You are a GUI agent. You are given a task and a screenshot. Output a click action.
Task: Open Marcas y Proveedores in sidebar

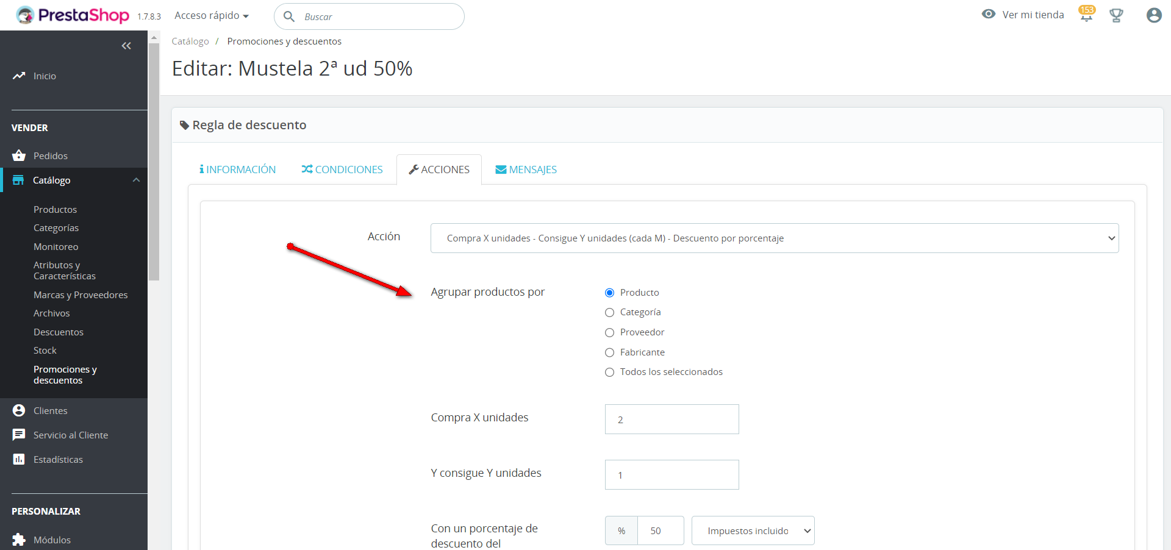point(81,295)
